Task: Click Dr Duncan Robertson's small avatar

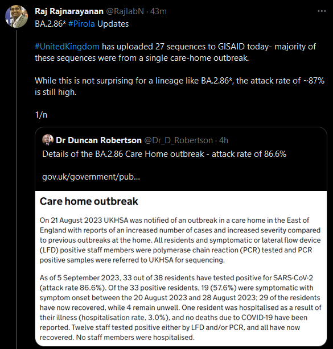Action: (x=48, y=140)
